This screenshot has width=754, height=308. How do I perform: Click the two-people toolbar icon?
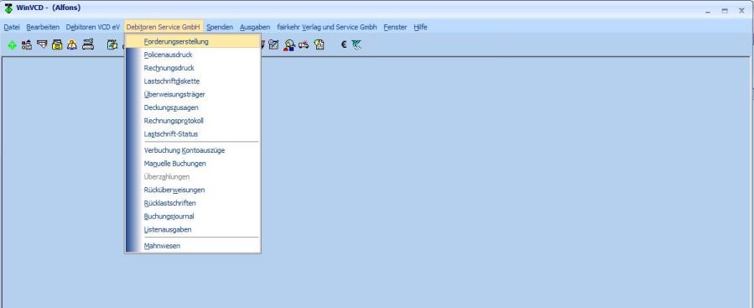[x=72, y=45]
